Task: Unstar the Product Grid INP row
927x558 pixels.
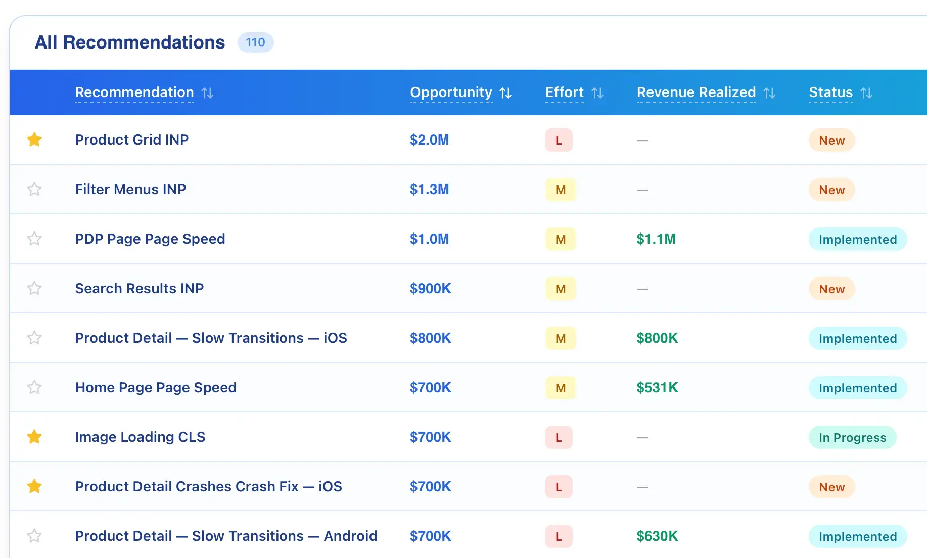Action: [x=34, y=139]
